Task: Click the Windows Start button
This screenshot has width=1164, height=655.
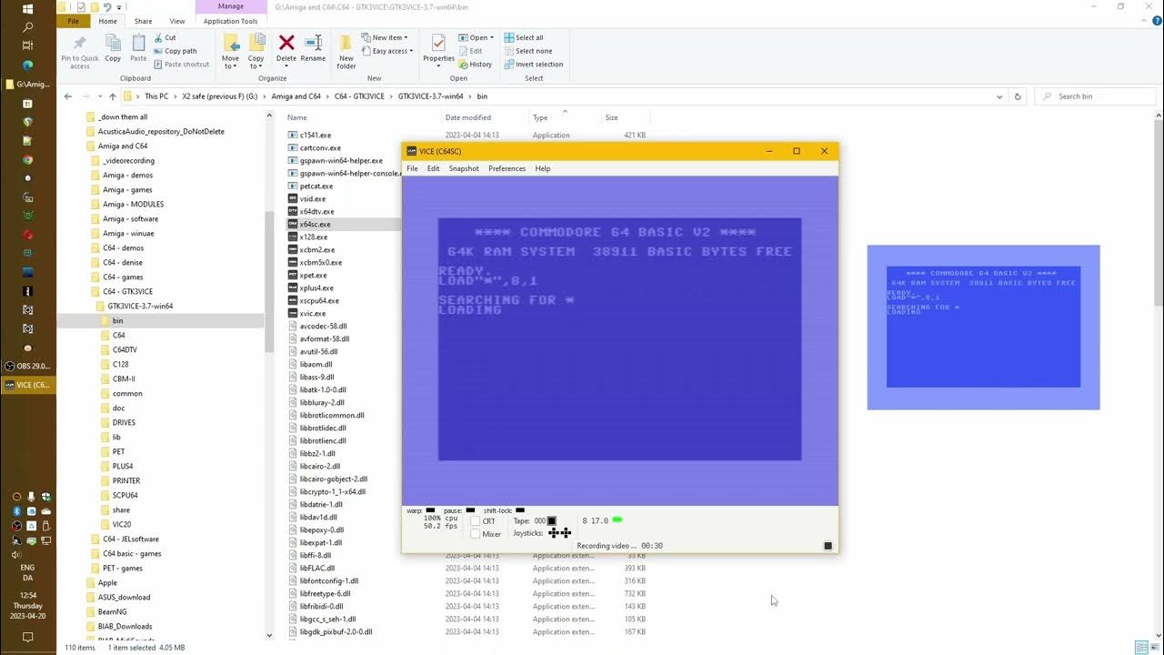Action: tap(27, 8)
